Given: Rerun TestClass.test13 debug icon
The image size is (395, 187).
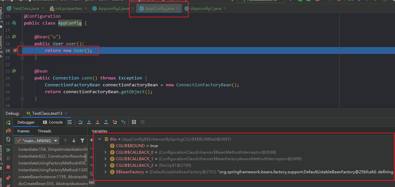Looking at the screenshot, I should coord(9,122).
